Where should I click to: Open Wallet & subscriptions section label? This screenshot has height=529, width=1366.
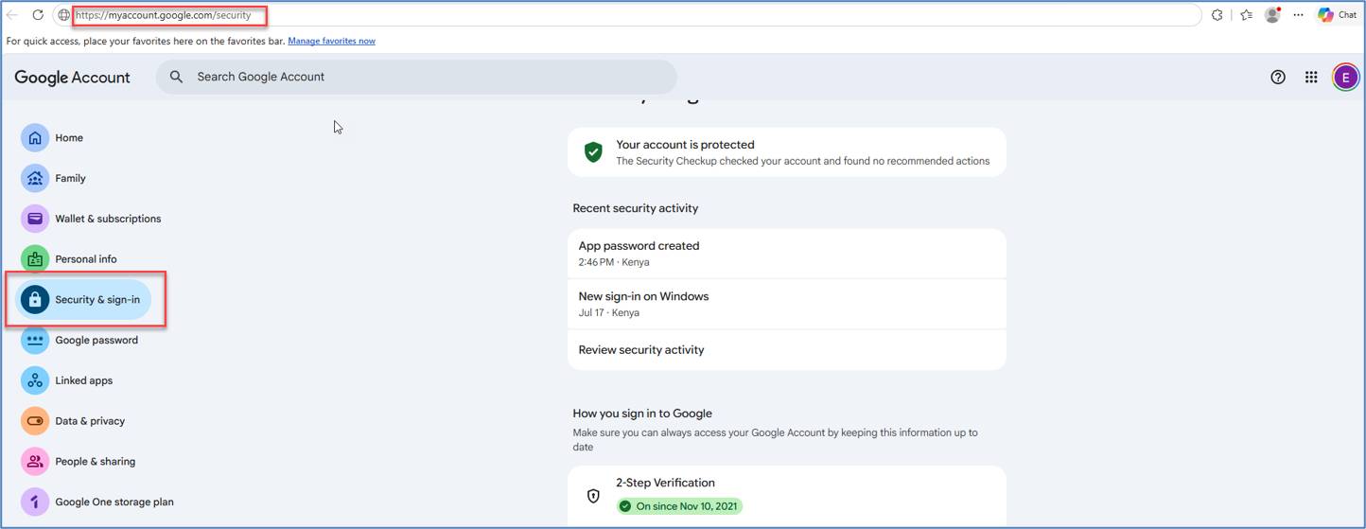pyautogui.click(x=108, y=219)
